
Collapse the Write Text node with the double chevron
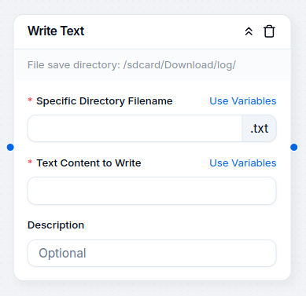[x=249, y=31]
